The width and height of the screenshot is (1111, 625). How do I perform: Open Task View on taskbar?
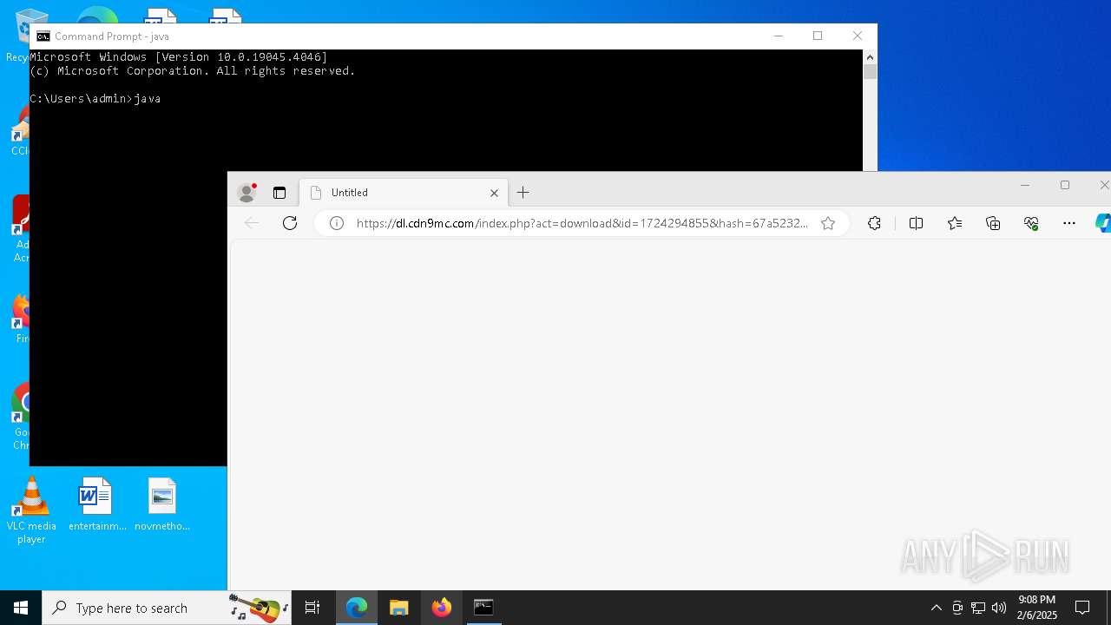[312, 608]
